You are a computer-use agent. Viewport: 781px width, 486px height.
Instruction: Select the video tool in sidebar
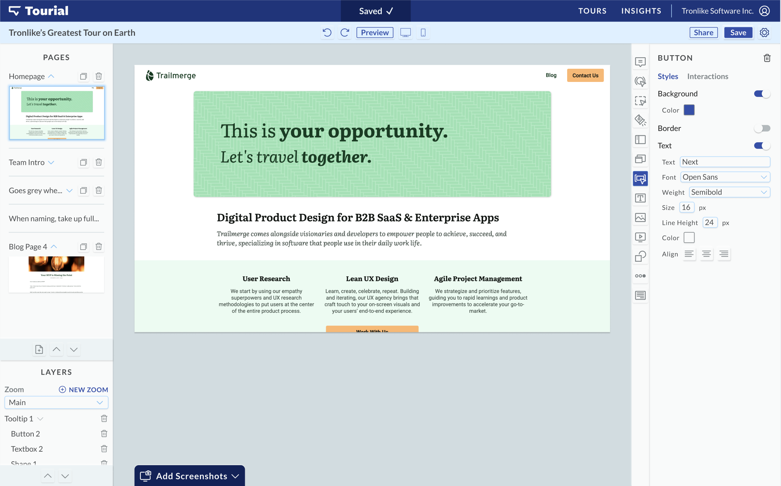pyautogui.click(x=640, y=237)
